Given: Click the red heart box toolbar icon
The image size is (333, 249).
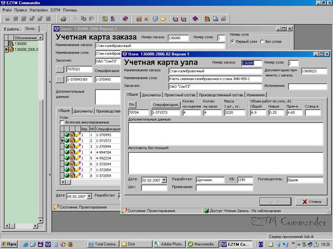Looking at the screenshot, I should tap(207, 19).
